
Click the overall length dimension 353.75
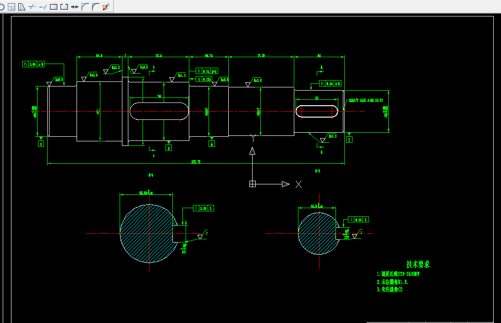click(196, 161)
